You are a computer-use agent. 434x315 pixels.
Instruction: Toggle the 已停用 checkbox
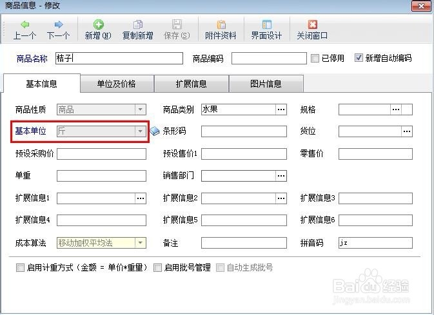pyautogui.click(x=315, y=58)
